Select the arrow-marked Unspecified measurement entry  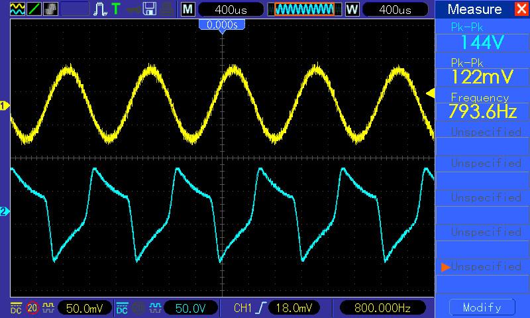point(482,267)
